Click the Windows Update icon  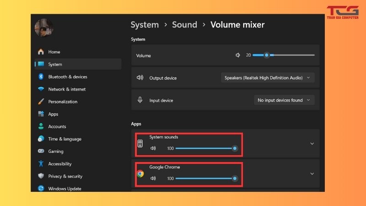point(41,189)
